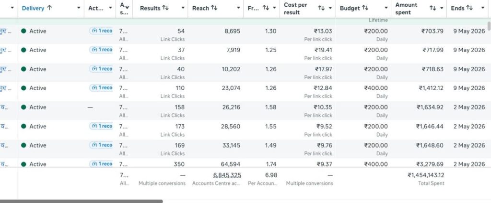Expand the Reach column options dropdown
Image resolution: width=491 pixels, height=203 pixels.
(238, 8)
